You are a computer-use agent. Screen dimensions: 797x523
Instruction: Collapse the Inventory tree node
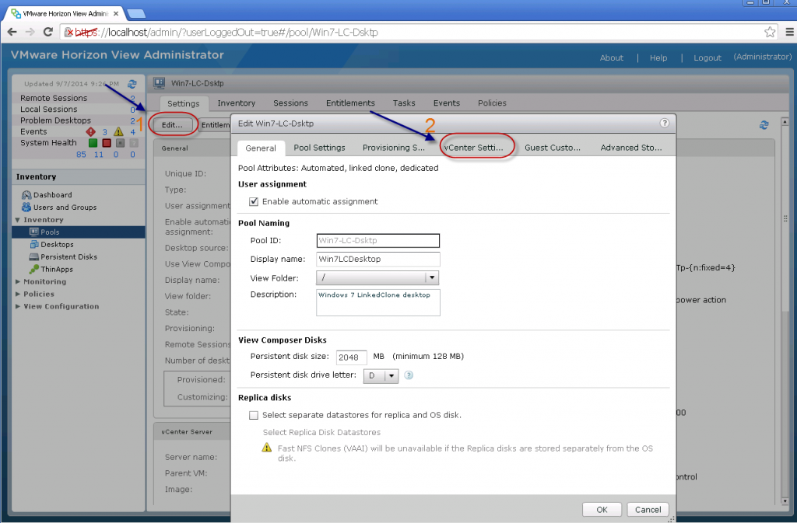pyautogui.click(x=17, y=220)
